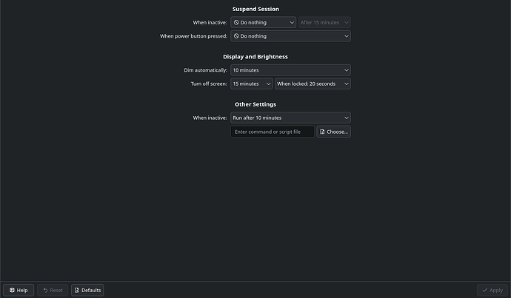
Task: Click the 'Other Settings' section heading
Action: [x=255, y=104]
